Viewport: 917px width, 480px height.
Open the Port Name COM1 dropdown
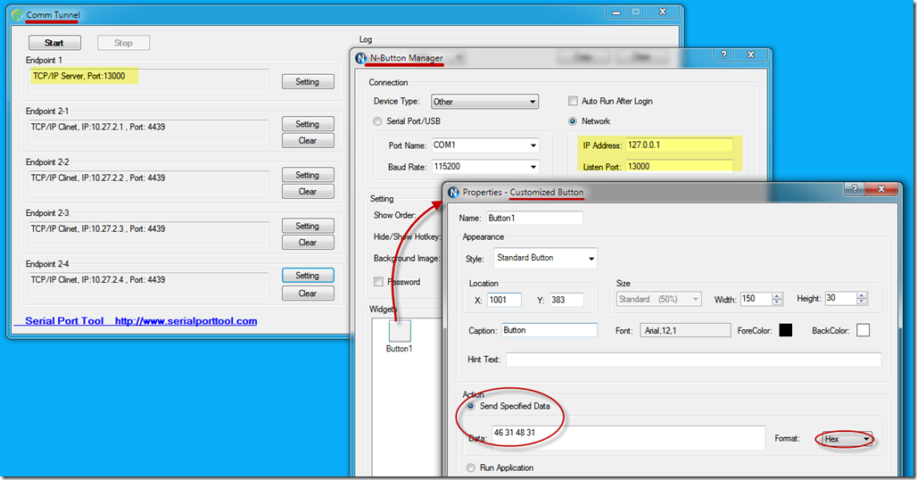pos(485,145)
